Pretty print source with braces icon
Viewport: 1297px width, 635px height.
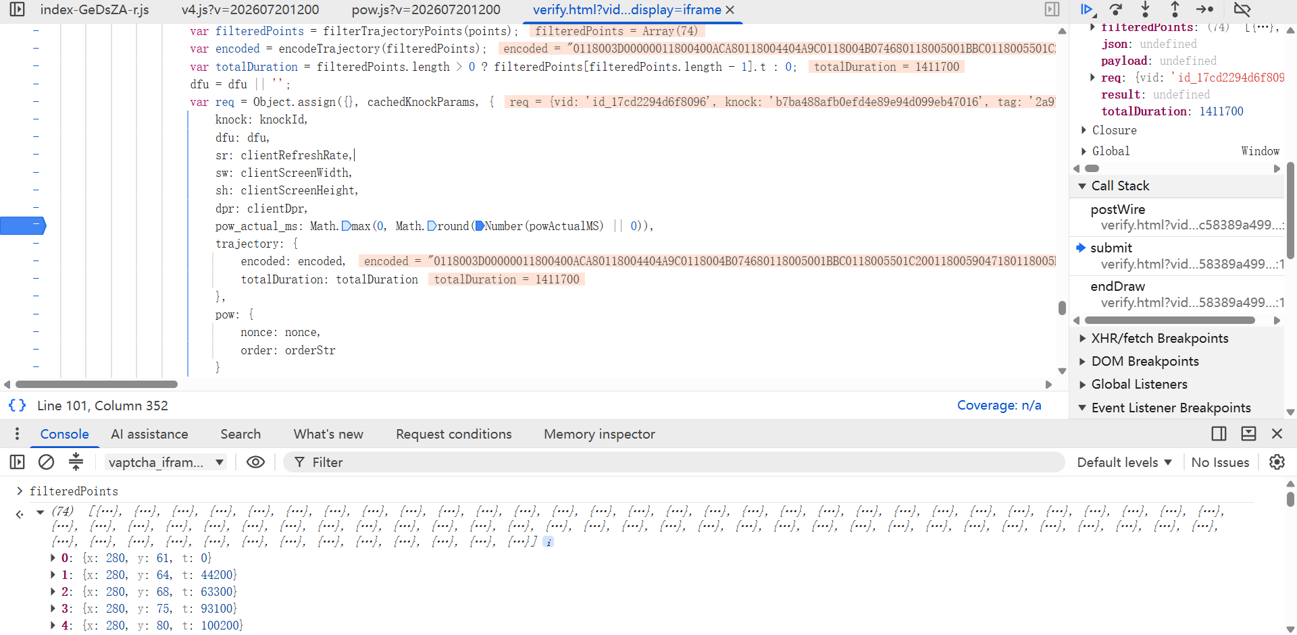(x=17, y=405)
